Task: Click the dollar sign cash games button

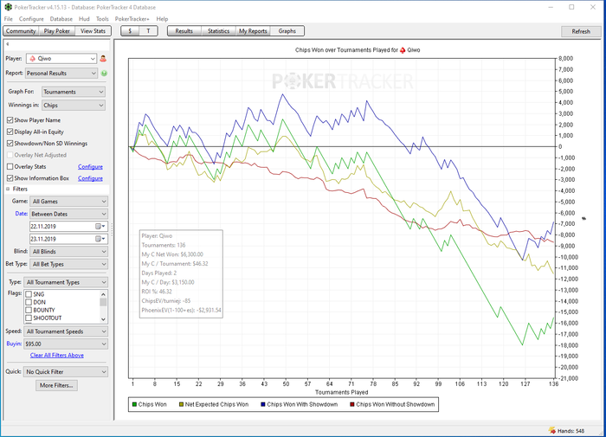Action: point(130,31)
